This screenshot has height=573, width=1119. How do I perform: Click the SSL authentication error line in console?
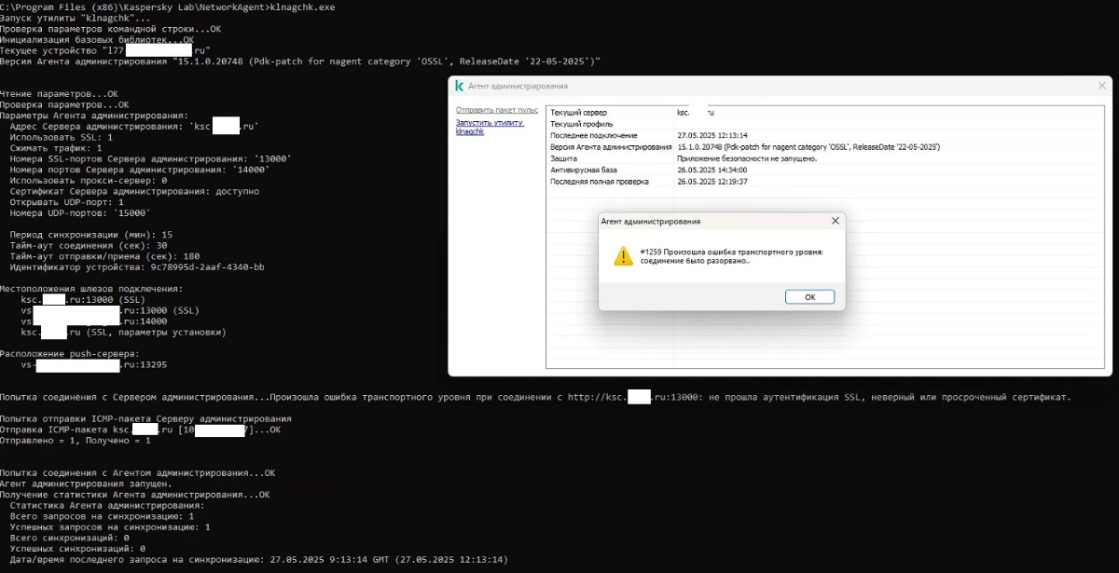coord(535,397)
